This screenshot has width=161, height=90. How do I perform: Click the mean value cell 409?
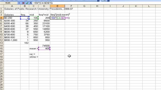click(44, 48)
